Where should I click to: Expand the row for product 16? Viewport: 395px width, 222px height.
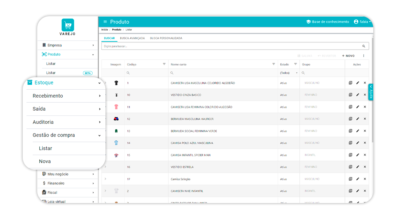[105, 167]
